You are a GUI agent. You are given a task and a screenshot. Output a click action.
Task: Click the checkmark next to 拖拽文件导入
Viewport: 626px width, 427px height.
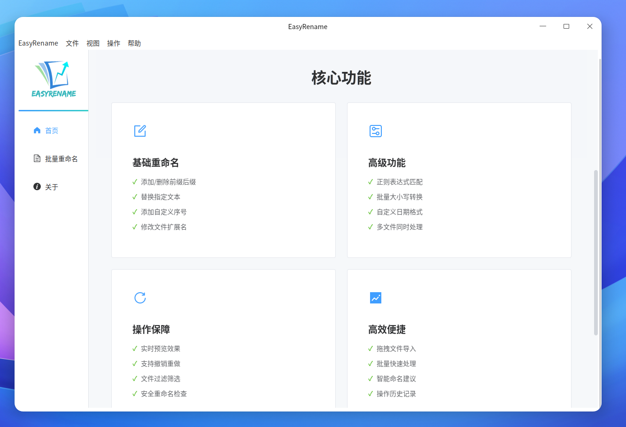(x=371, y=349)
